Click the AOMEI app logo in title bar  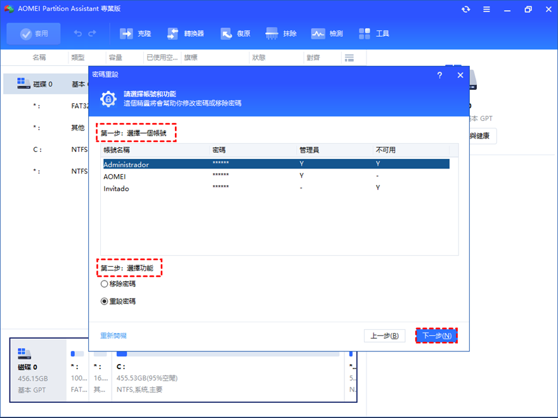[x=9, y=8]
